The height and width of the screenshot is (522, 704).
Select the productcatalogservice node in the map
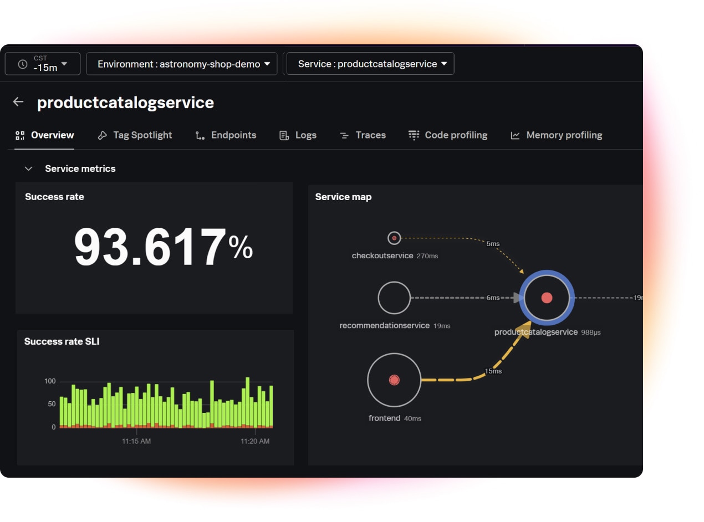[546, 297]
